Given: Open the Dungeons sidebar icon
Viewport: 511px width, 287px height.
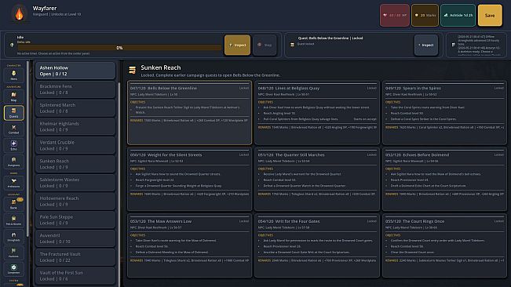Looking at the screenshot, I should tap(13, 162).
